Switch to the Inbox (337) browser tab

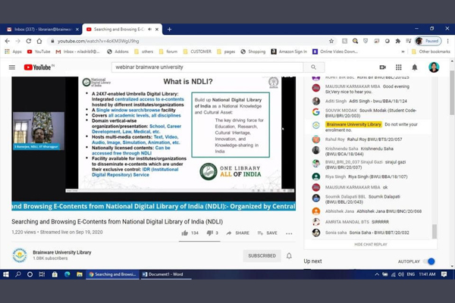pos(42,29)
